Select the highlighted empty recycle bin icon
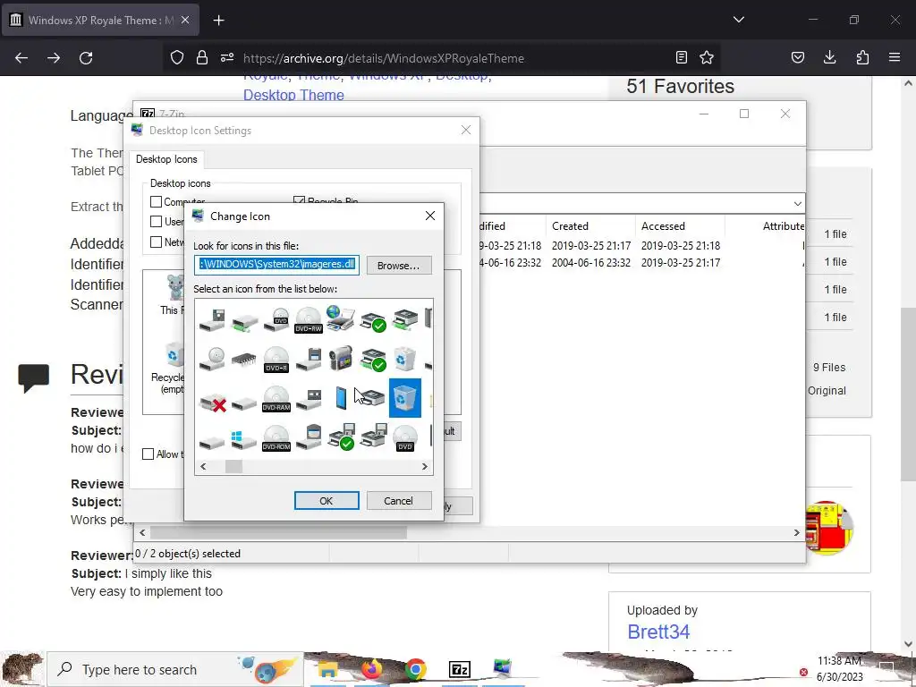The image size is (916, 687). click(405, 398)
